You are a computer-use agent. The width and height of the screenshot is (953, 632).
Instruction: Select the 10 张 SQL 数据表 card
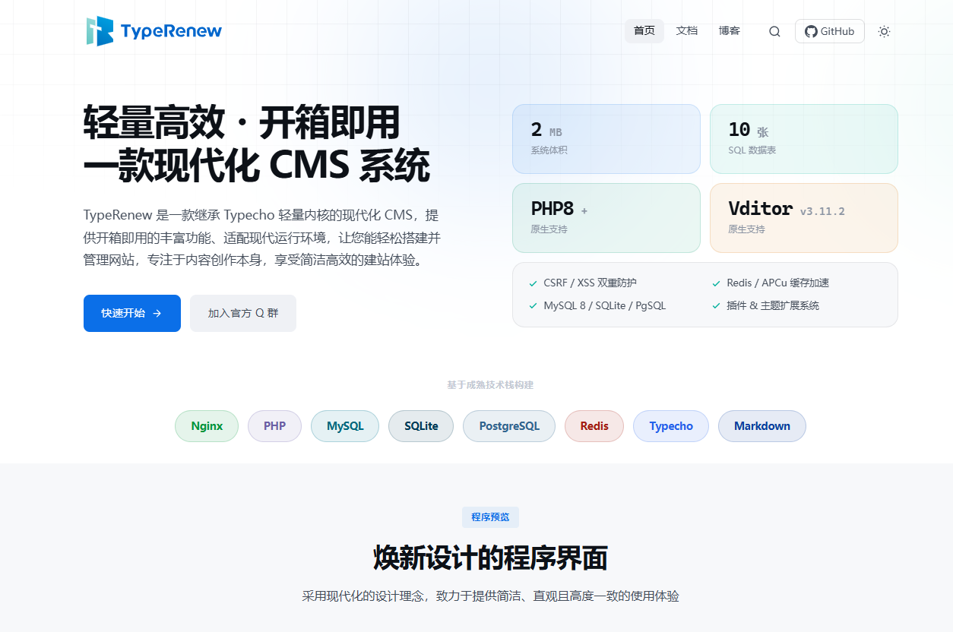(804, 139)
